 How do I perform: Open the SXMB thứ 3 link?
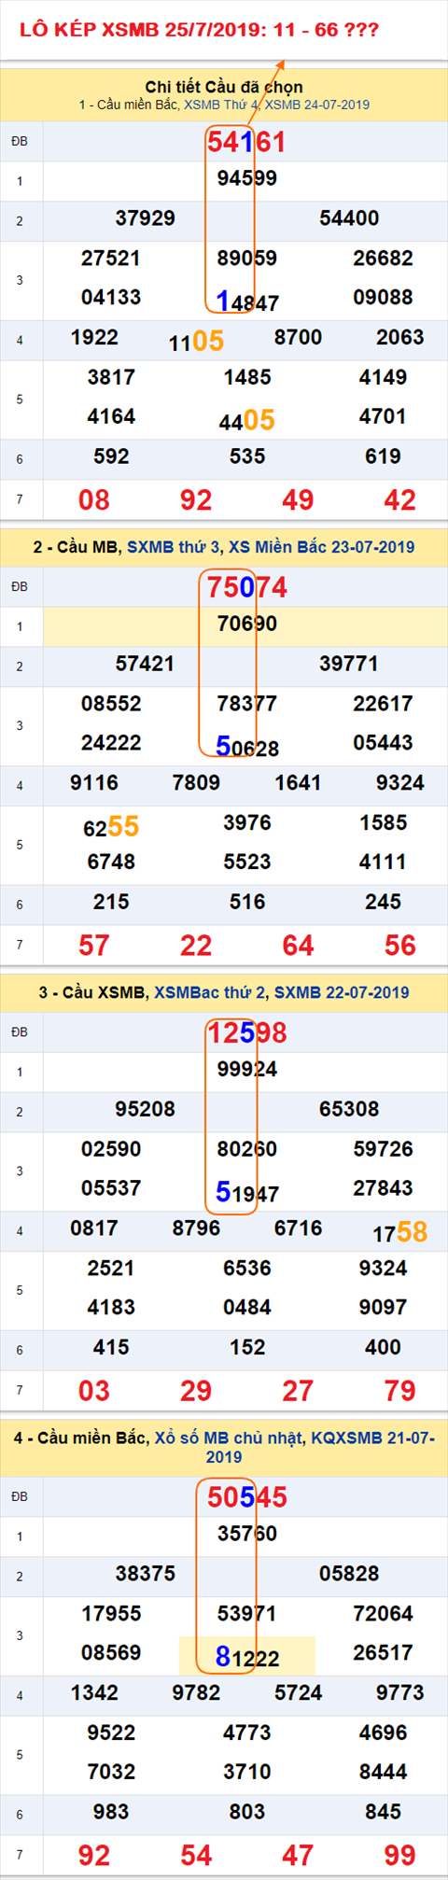tap(173, 547)
